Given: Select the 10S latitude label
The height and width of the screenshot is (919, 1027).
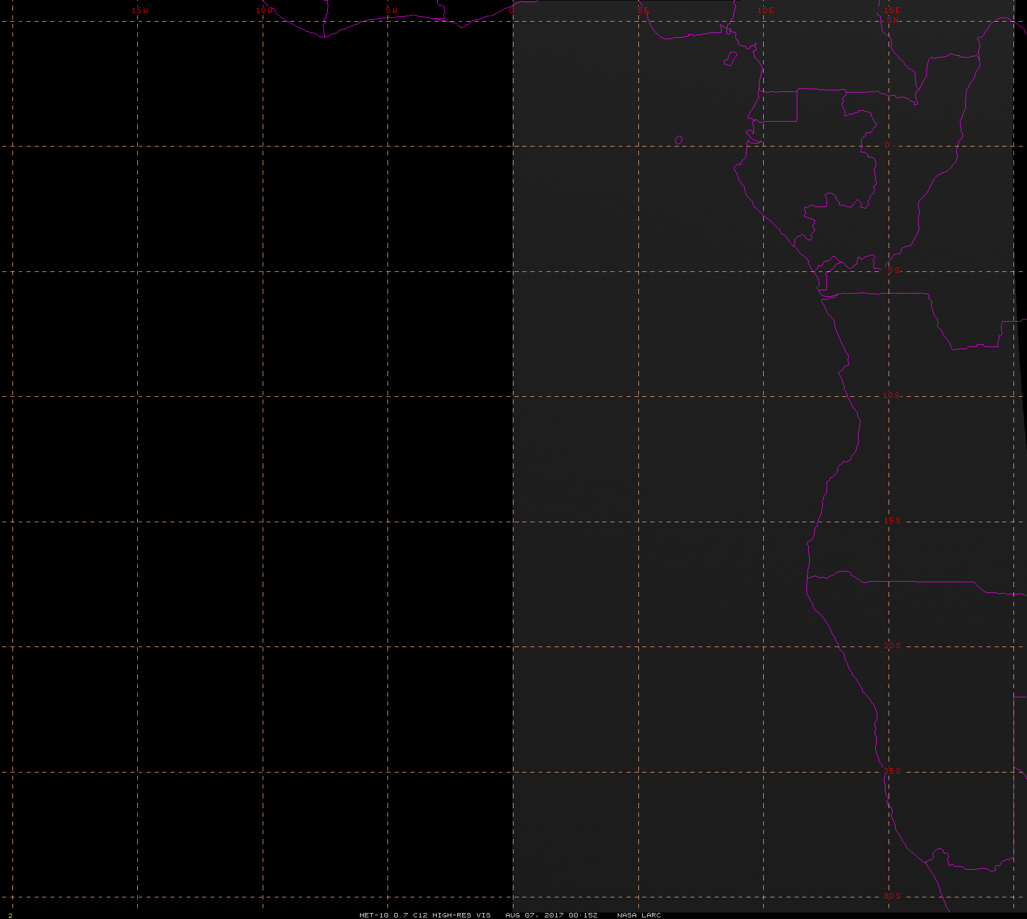Looking at the screenshot, I should [x=892, y=395].
